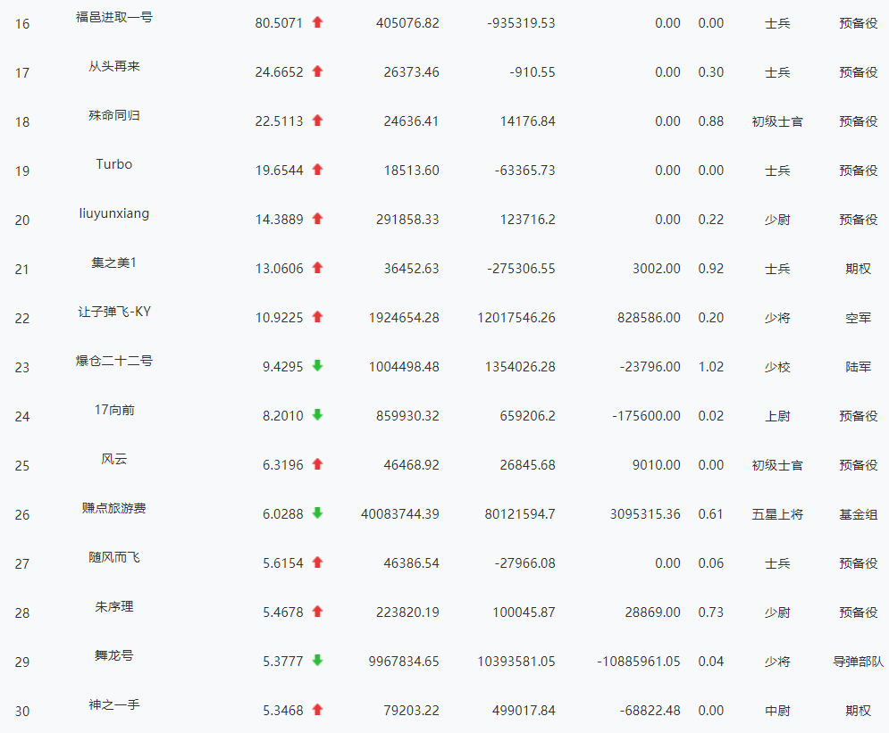
Task: Select value -175600.00
Action: point(646,416)
